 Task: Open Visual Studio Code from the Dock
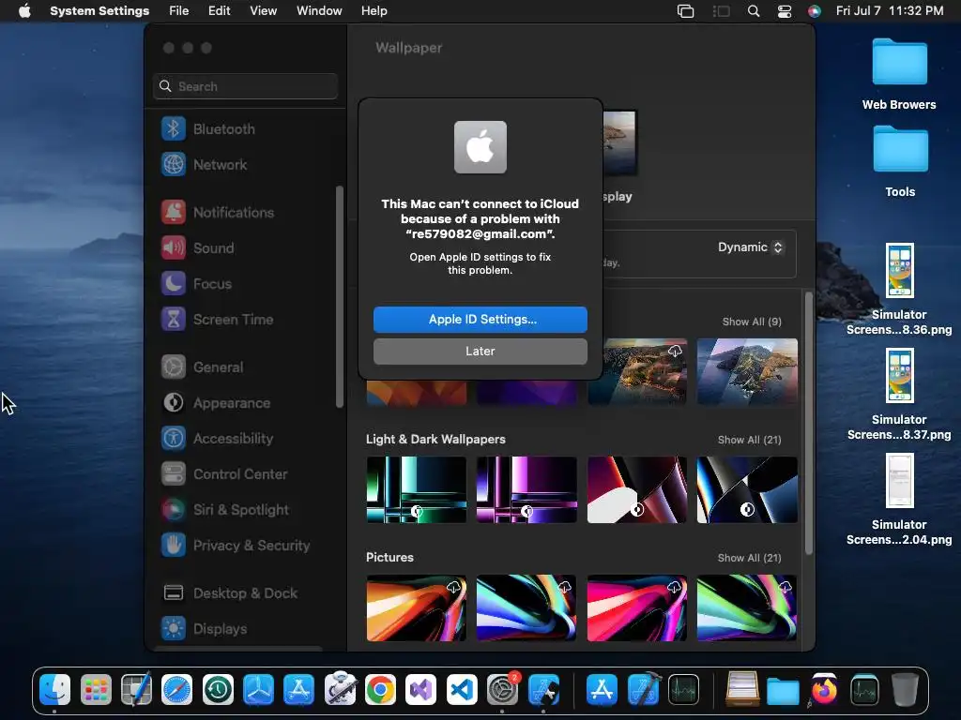click(462, 690)
